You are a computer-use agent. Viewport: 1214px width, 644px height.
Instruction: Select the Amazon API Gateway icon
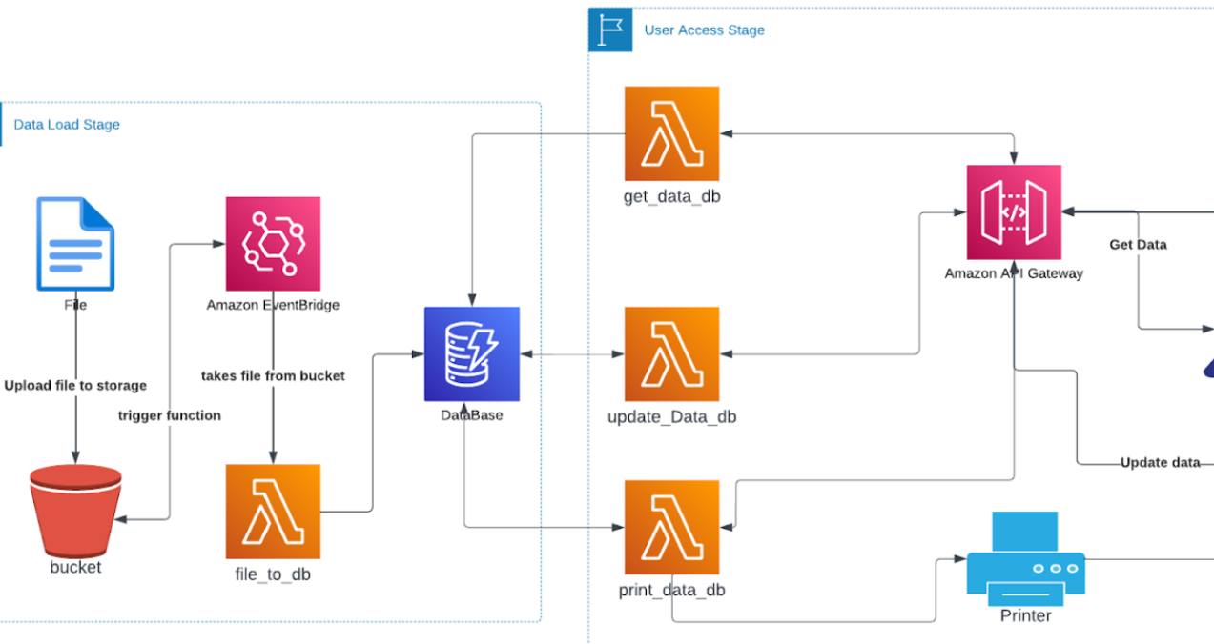tap(1014, 212)
